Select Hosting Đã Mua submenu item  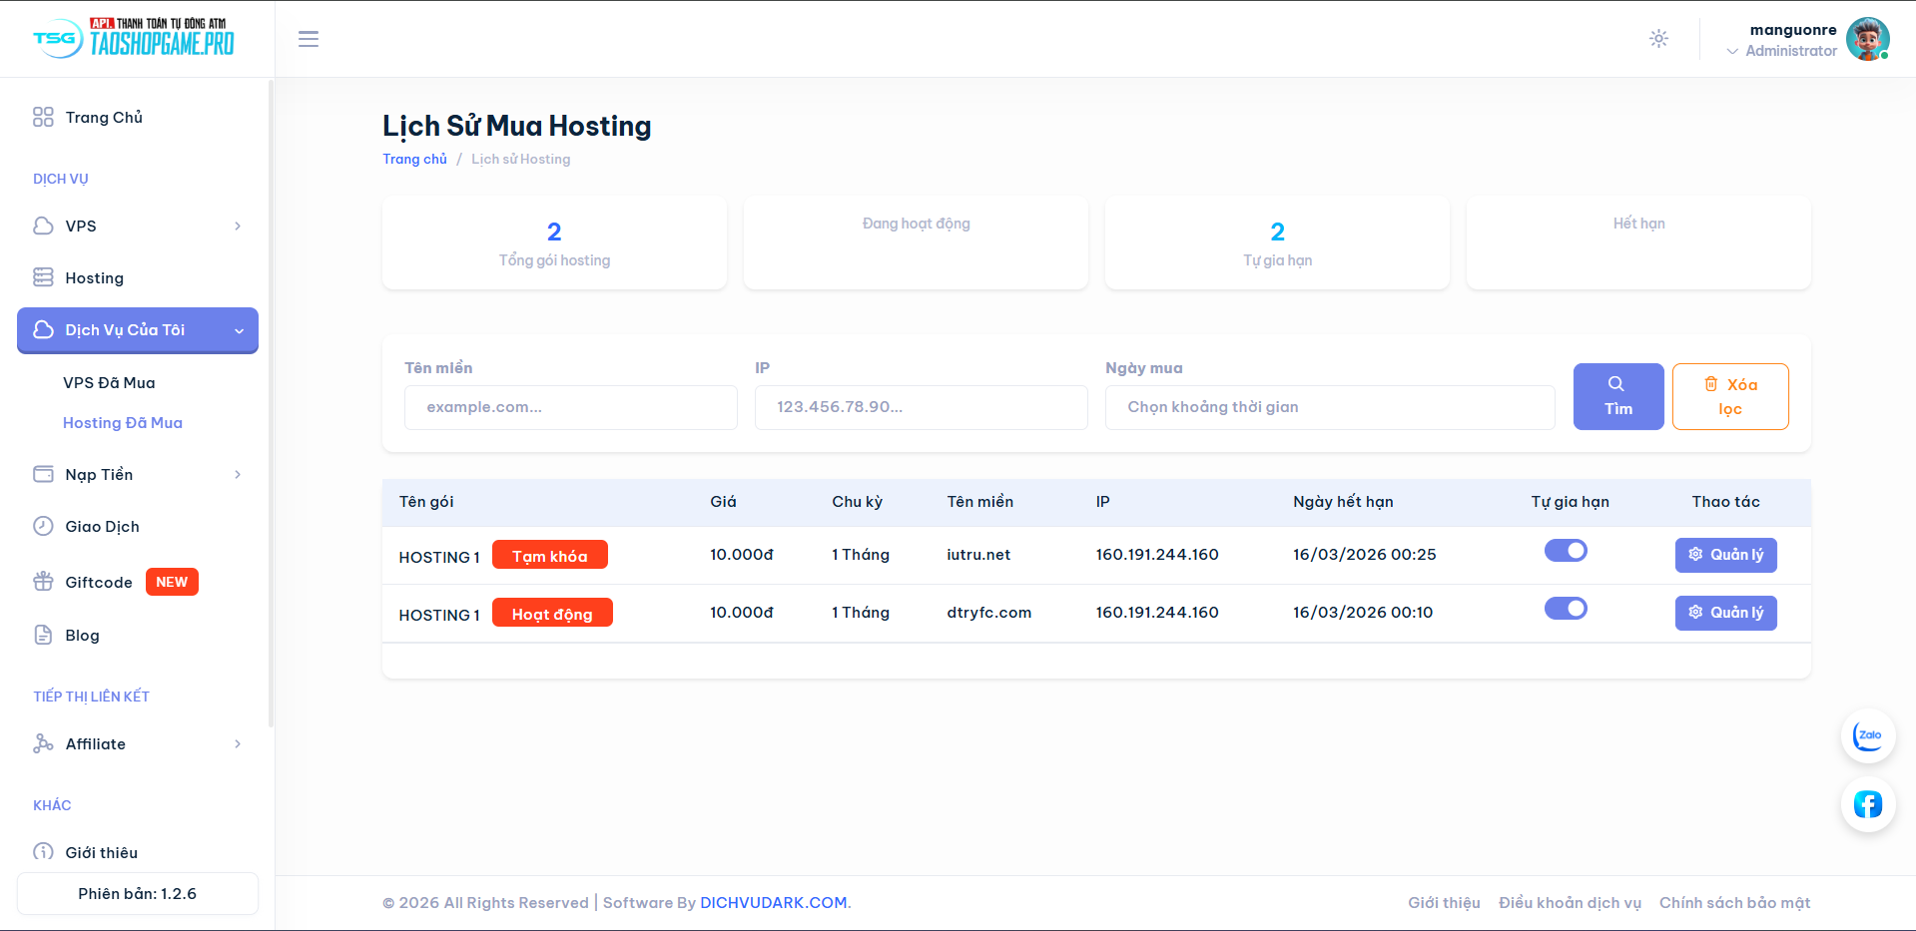123,423
